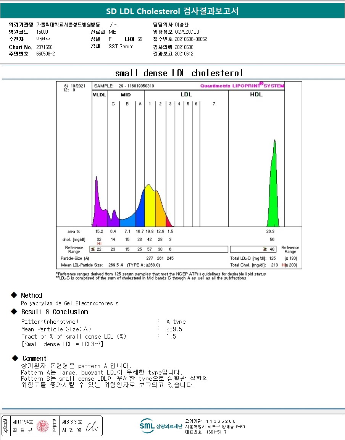Select HDL area % value 26.3
Image resolution: width=345 pixels, height=440 pixels.
[x=270, y=231]
